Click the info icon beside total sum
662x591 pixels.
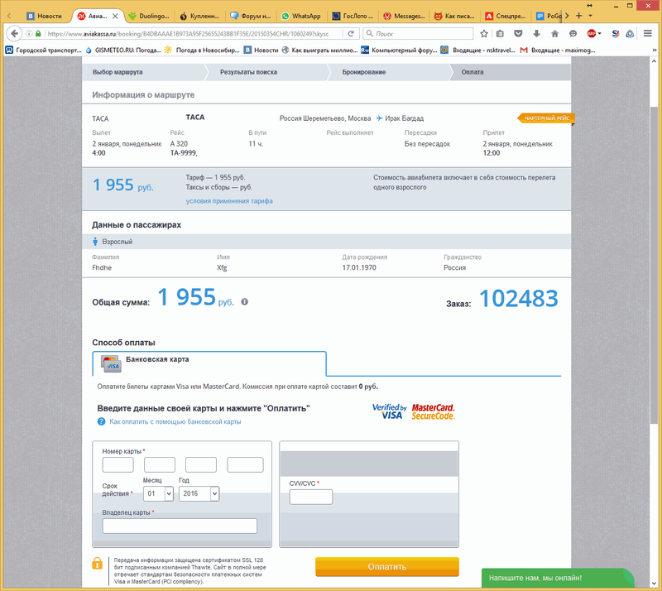pos(244,302)
